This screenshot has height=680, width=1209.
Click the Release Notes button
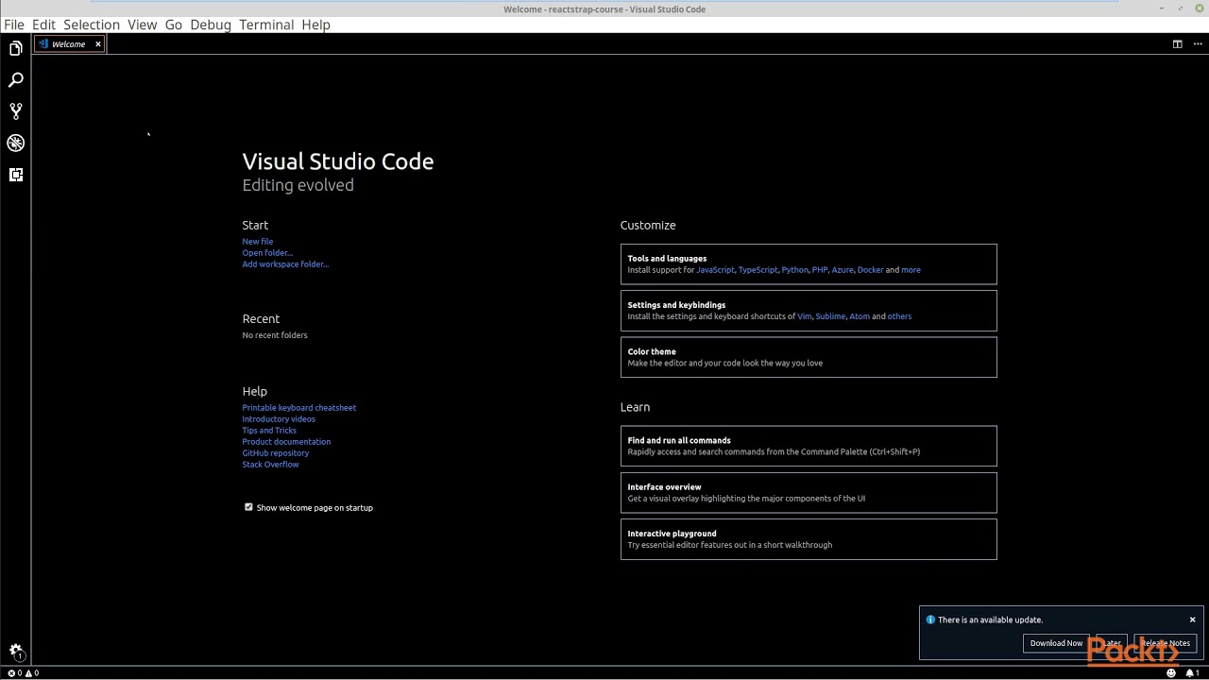pyautogui.click(x=1166, y=643)
